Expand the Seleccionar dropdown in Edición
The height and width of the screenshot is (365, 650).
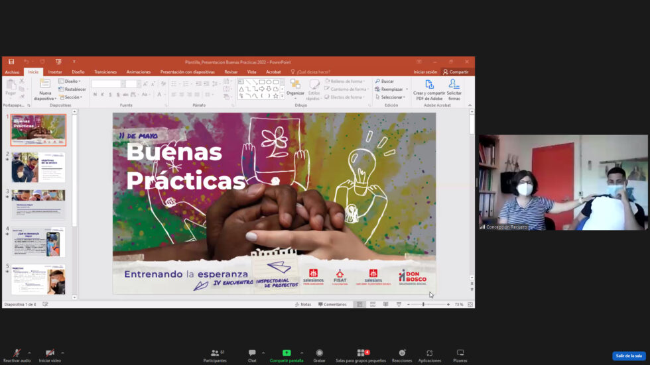point(393,97)
